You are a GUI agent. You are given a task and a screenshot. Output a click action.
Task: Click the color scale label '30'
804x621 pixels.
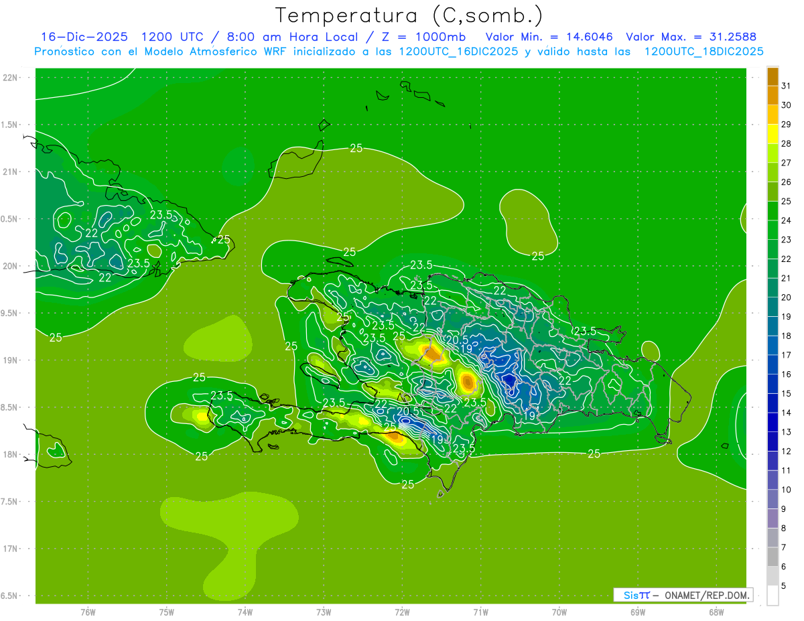pos(786,105)
